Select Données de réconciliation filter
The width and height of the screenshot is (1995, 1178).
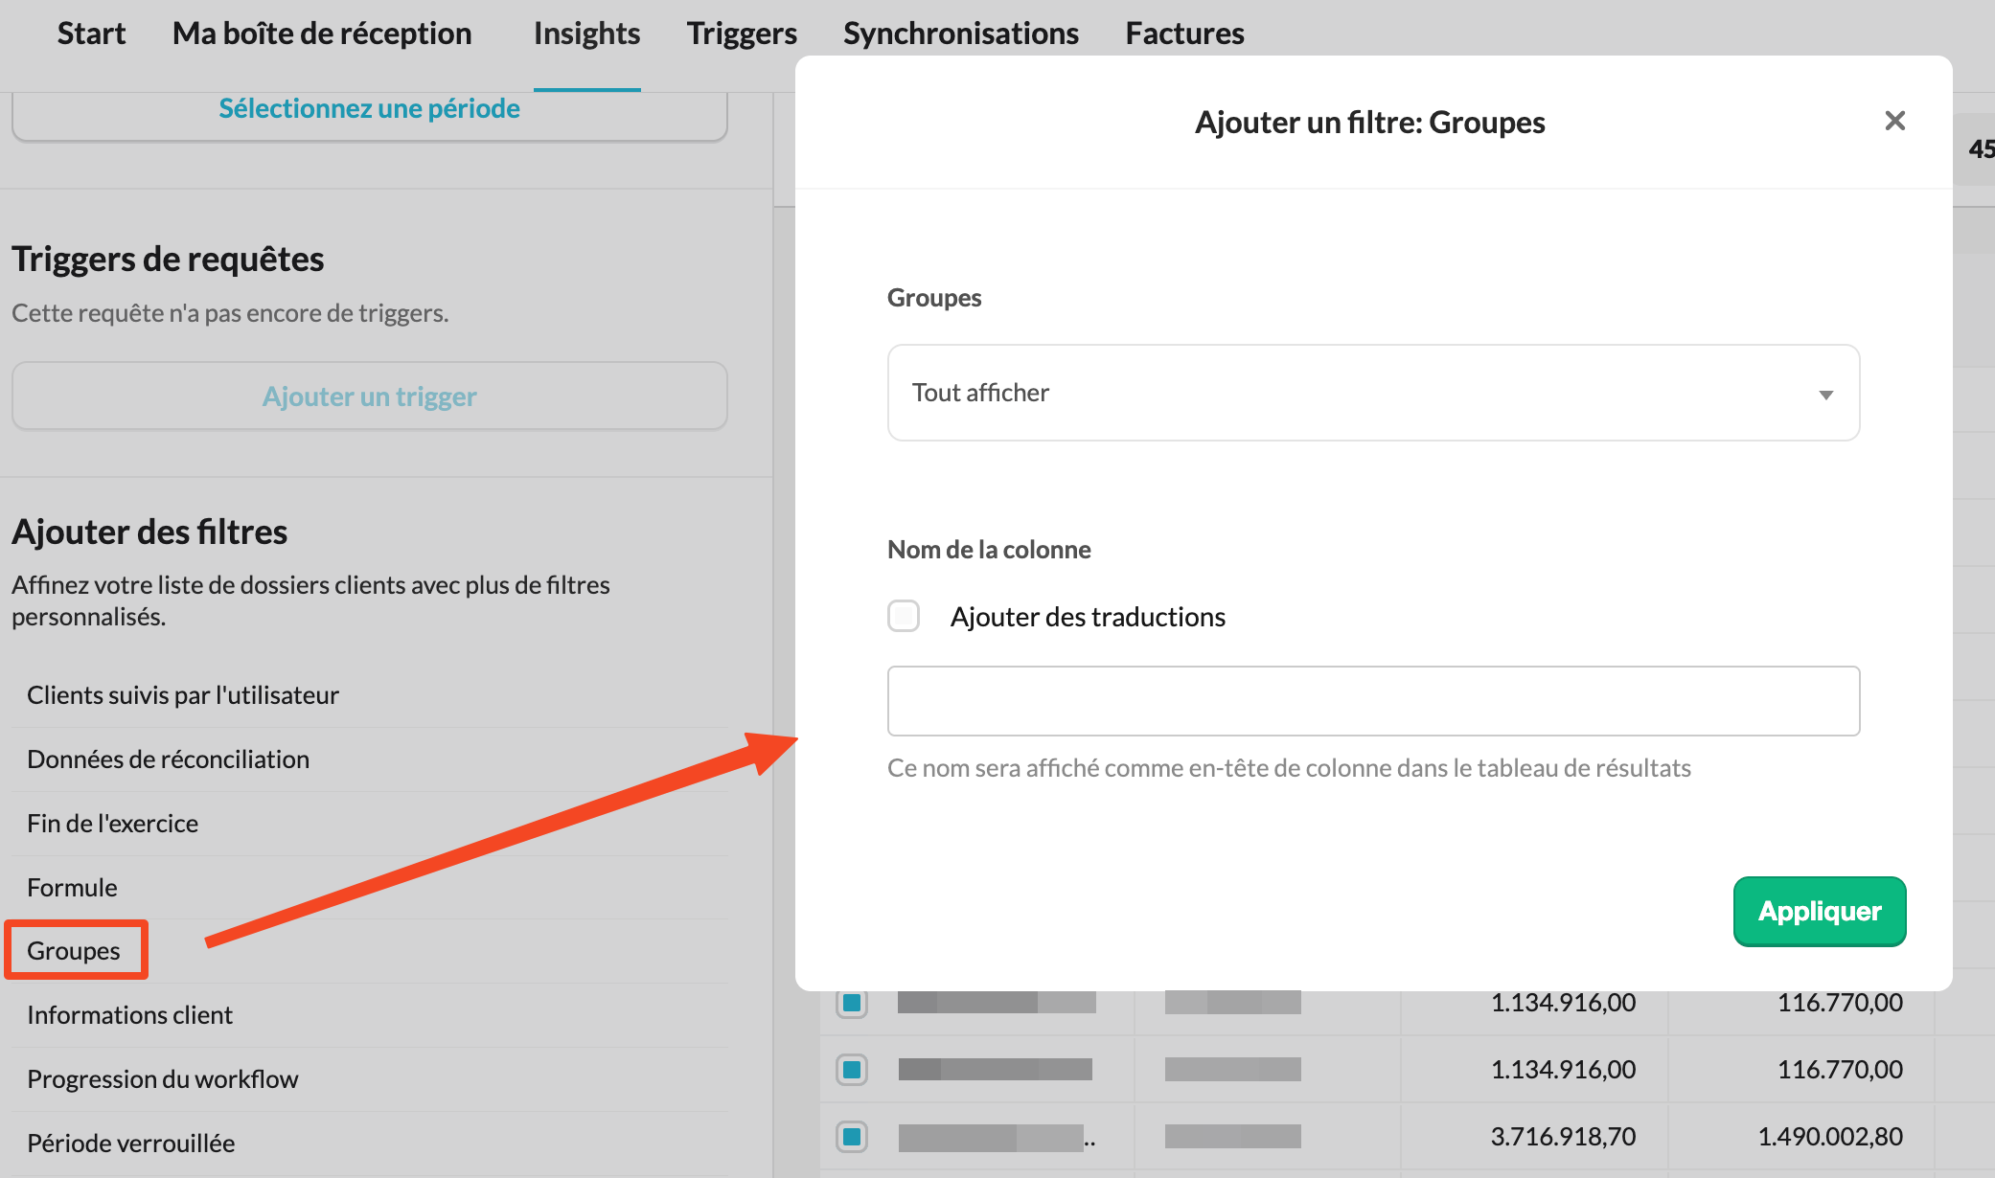(x=168, y=759)
